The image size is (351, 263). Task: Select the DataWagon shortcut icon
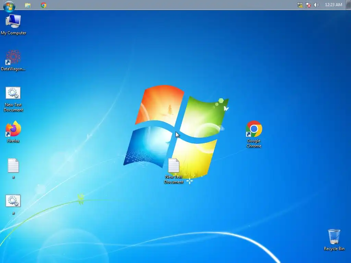(x=13, y=60)
